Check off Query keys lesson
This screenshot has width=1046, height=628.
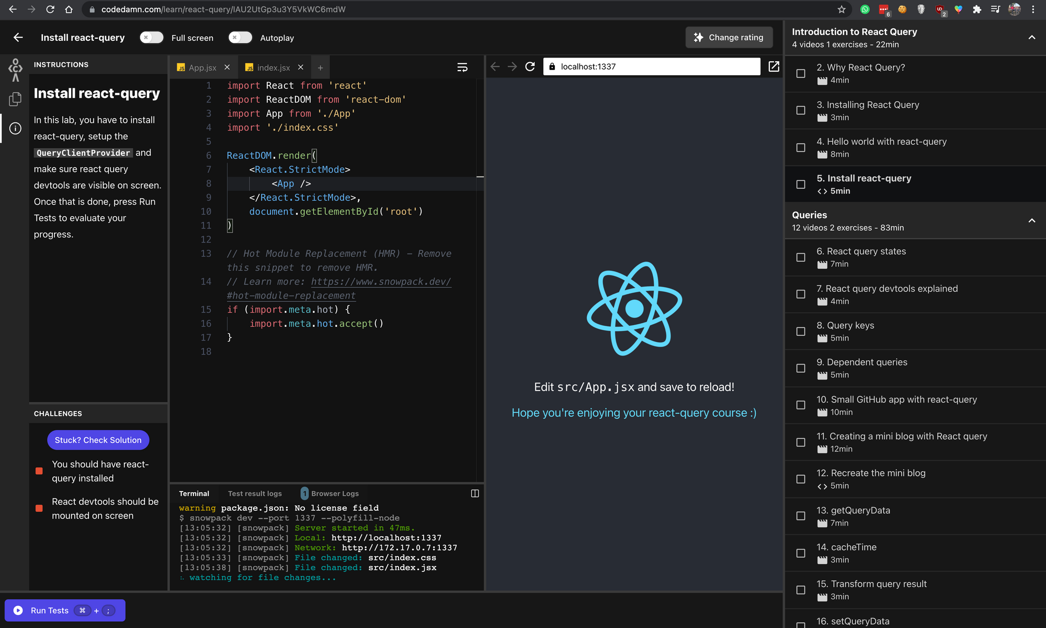click(801, 332)
